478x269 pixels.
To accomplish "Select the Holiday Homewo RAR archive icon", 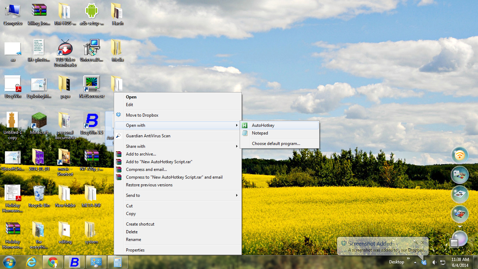I will click(x=13, y=235).
